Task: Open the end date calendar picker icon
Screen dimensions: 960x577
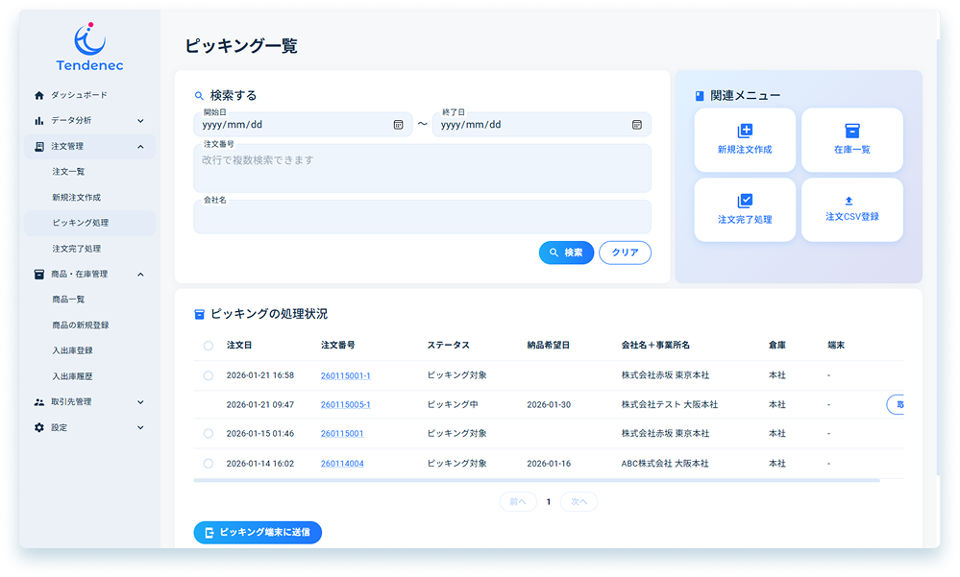Action: click(x=636, y=125)
